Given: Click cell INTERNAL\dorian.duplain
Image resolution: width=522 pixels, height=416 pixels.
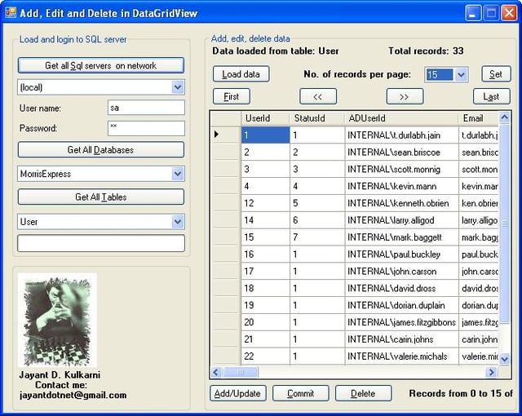Looking at the screenshot, I should click(401, 305).
